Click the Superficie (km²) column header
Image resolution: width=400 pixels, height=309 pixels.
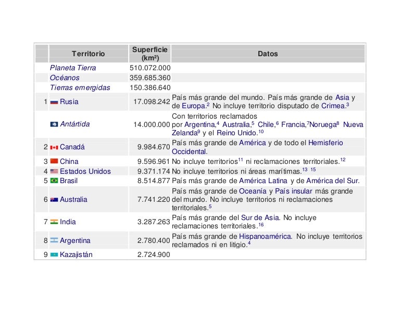[x=149, y=54]
